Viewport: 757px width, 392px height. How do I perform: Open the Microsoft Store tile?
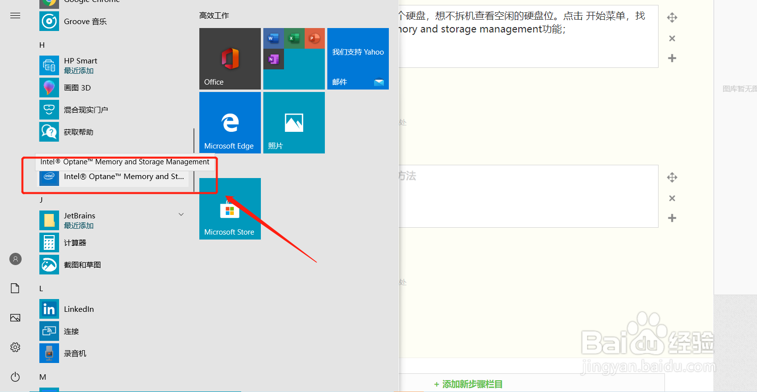click(230, 209)
